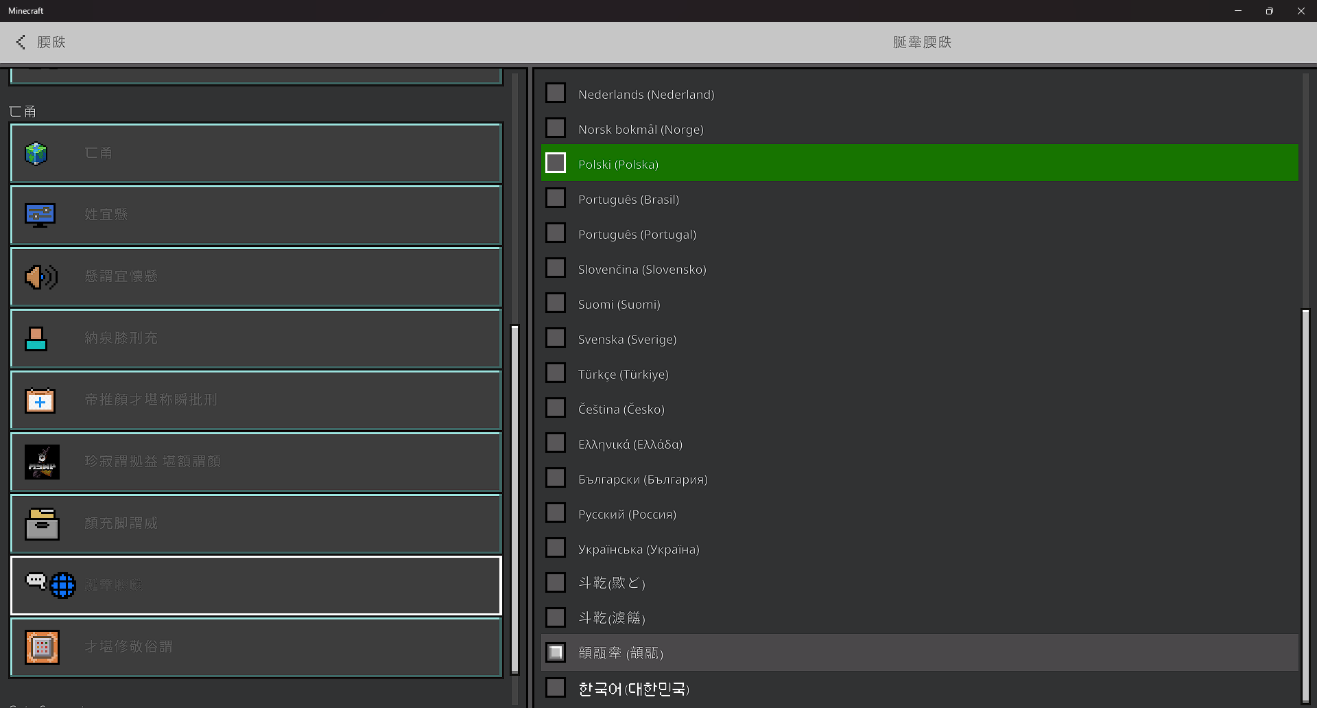Select the storage file box icon
Screen dimensions: 1317x708
42,523
